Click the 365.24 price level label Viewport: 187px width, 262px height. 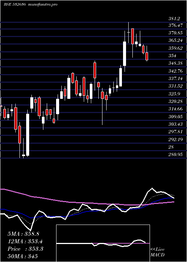click(x=175, y=40)
